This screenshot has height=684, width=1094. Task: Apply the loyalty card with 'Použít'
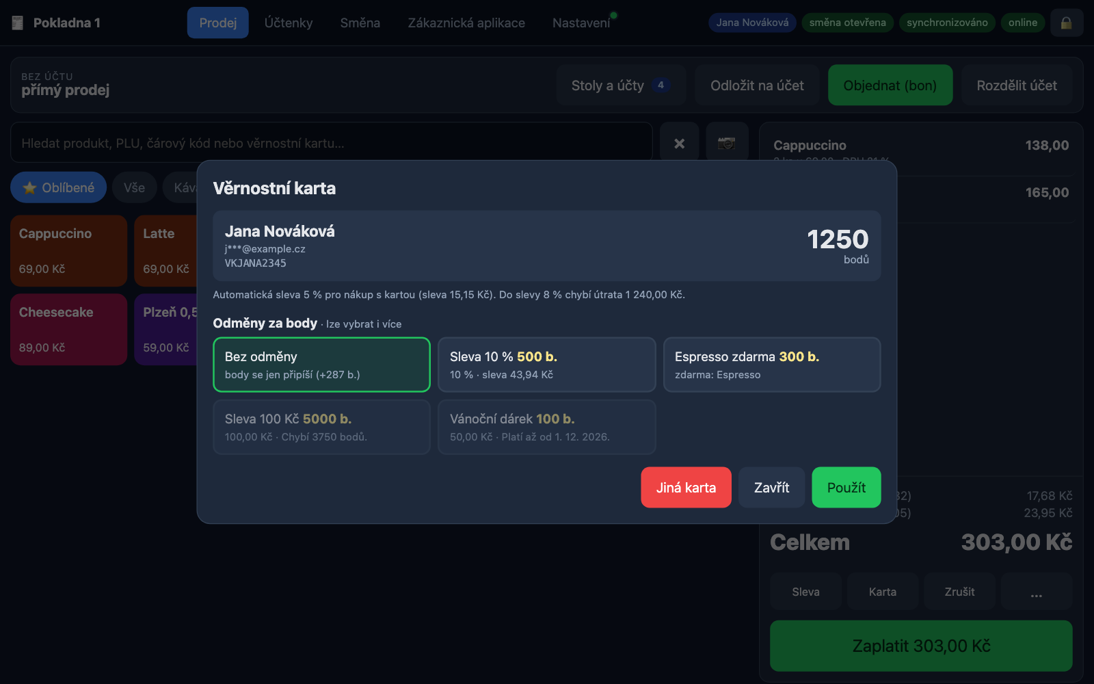pyautogui.click(x=846, y=488)
